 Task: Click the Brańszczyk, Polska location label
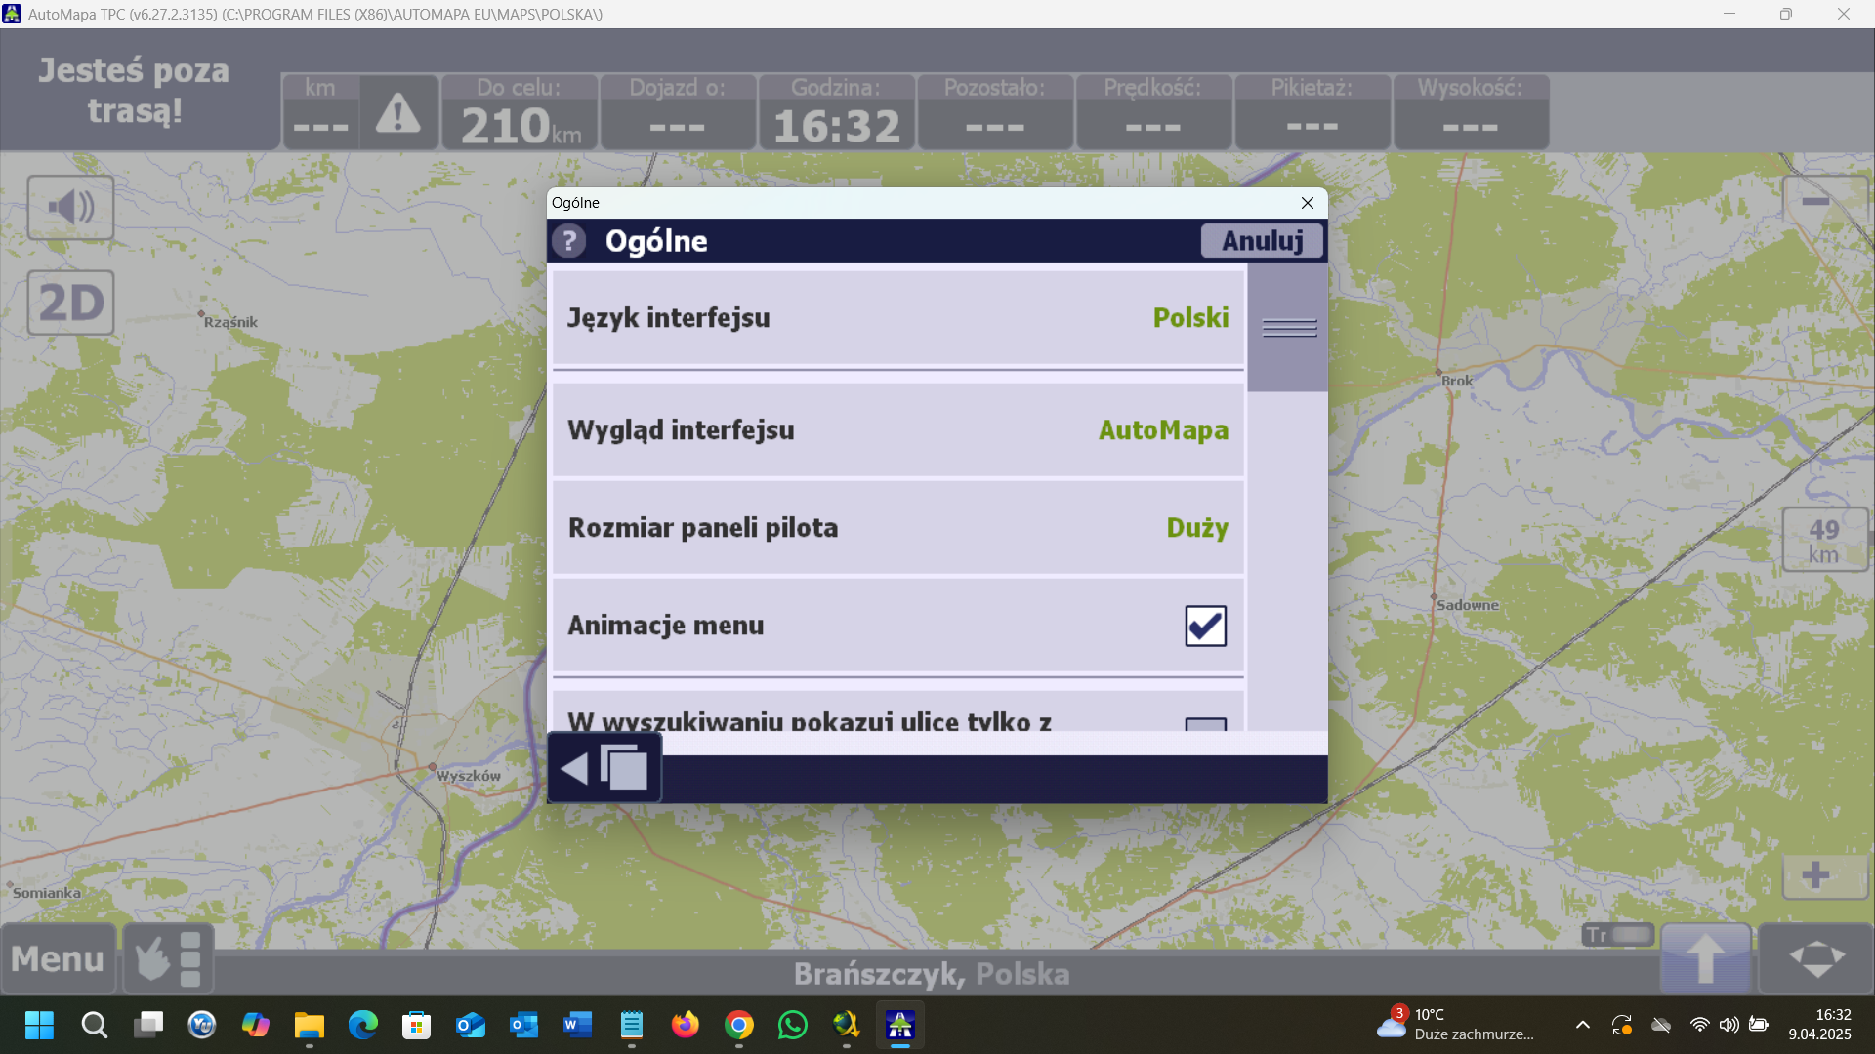coord(932,974)
